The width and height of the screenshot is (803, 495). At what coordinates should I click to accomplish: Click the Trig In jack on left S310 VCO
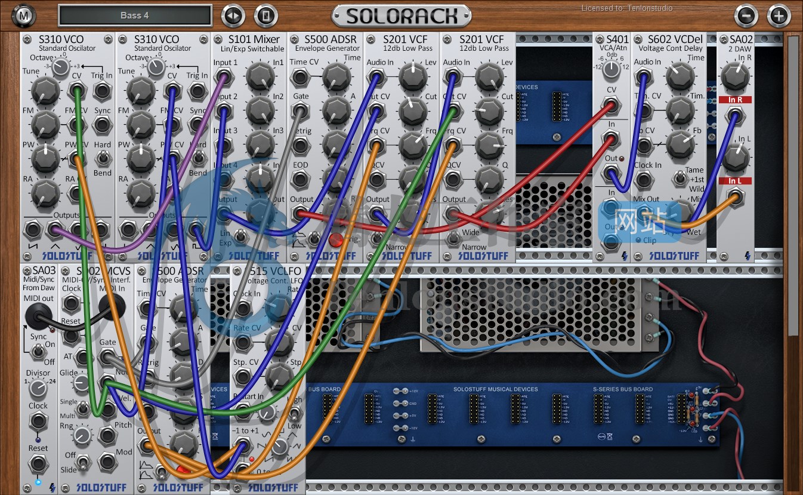[102, 91]
